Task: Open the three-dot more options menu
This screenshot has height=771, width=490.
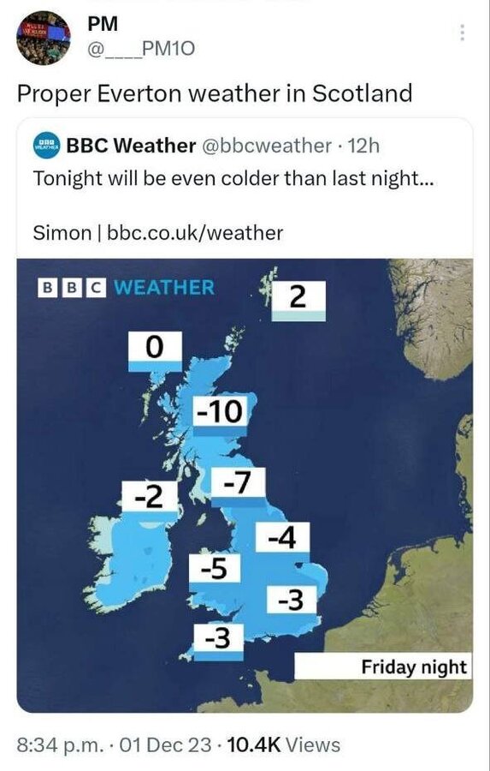Action: [462, 33]
